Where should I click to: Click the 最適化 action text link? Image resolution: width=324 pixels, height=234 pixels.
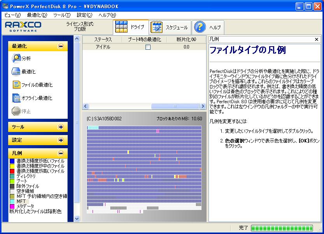(x=28, y=72)
